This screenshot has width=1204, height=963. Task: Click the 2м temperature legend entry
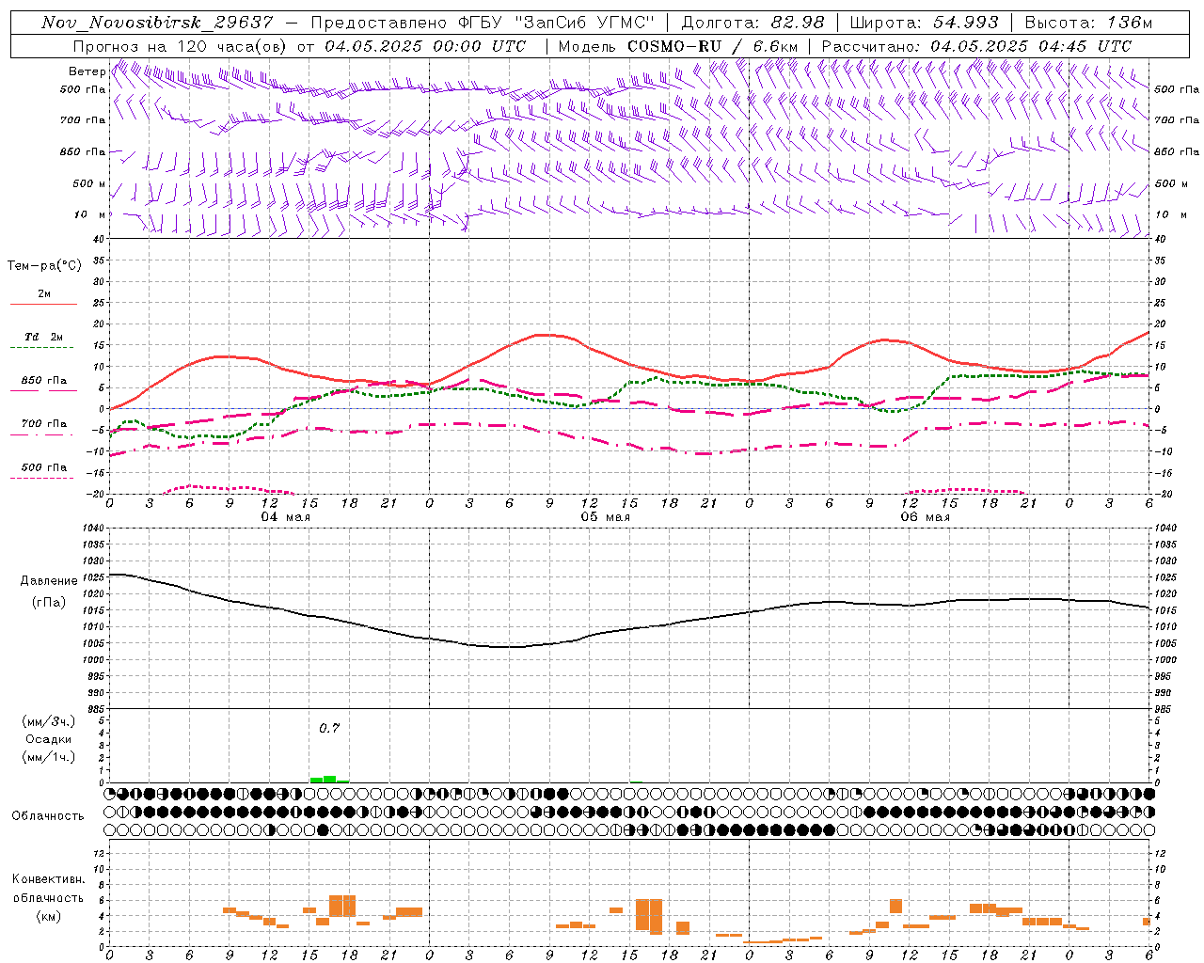point(44,293)
